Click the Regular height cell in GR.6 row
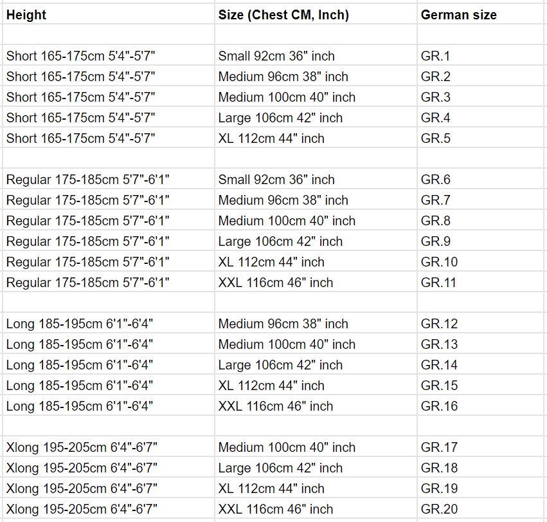547x522 pixels. point(88,180)
